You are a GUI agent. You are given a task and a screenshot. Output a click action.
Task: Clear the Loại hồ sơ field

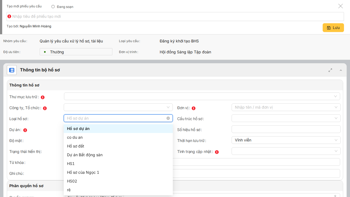coord(168,118)
